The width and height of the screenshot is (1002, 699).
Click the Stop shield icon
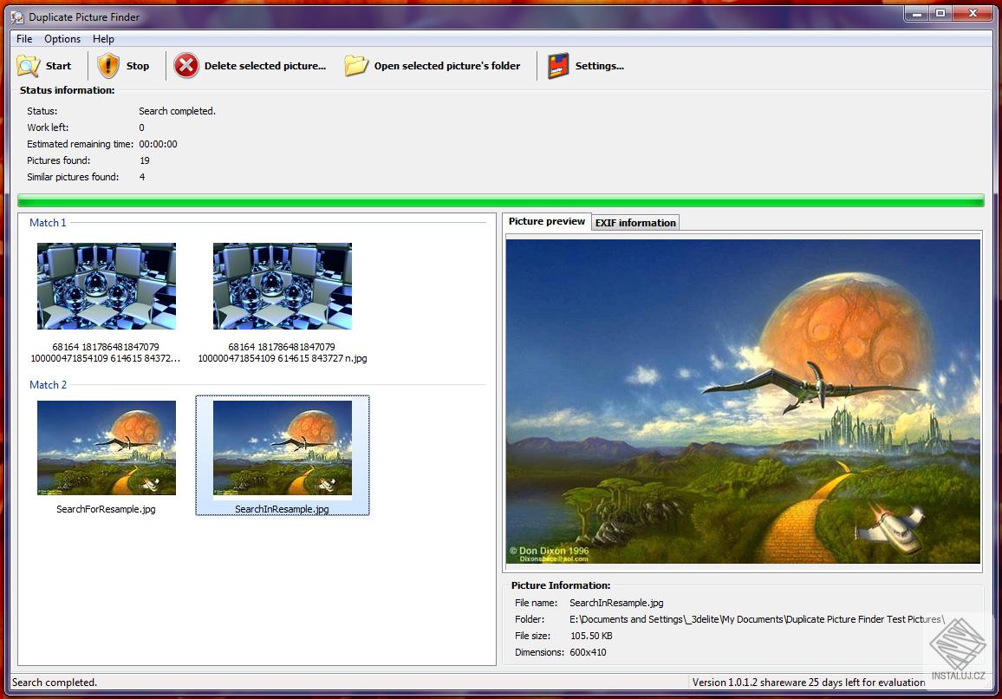(108, 66)
